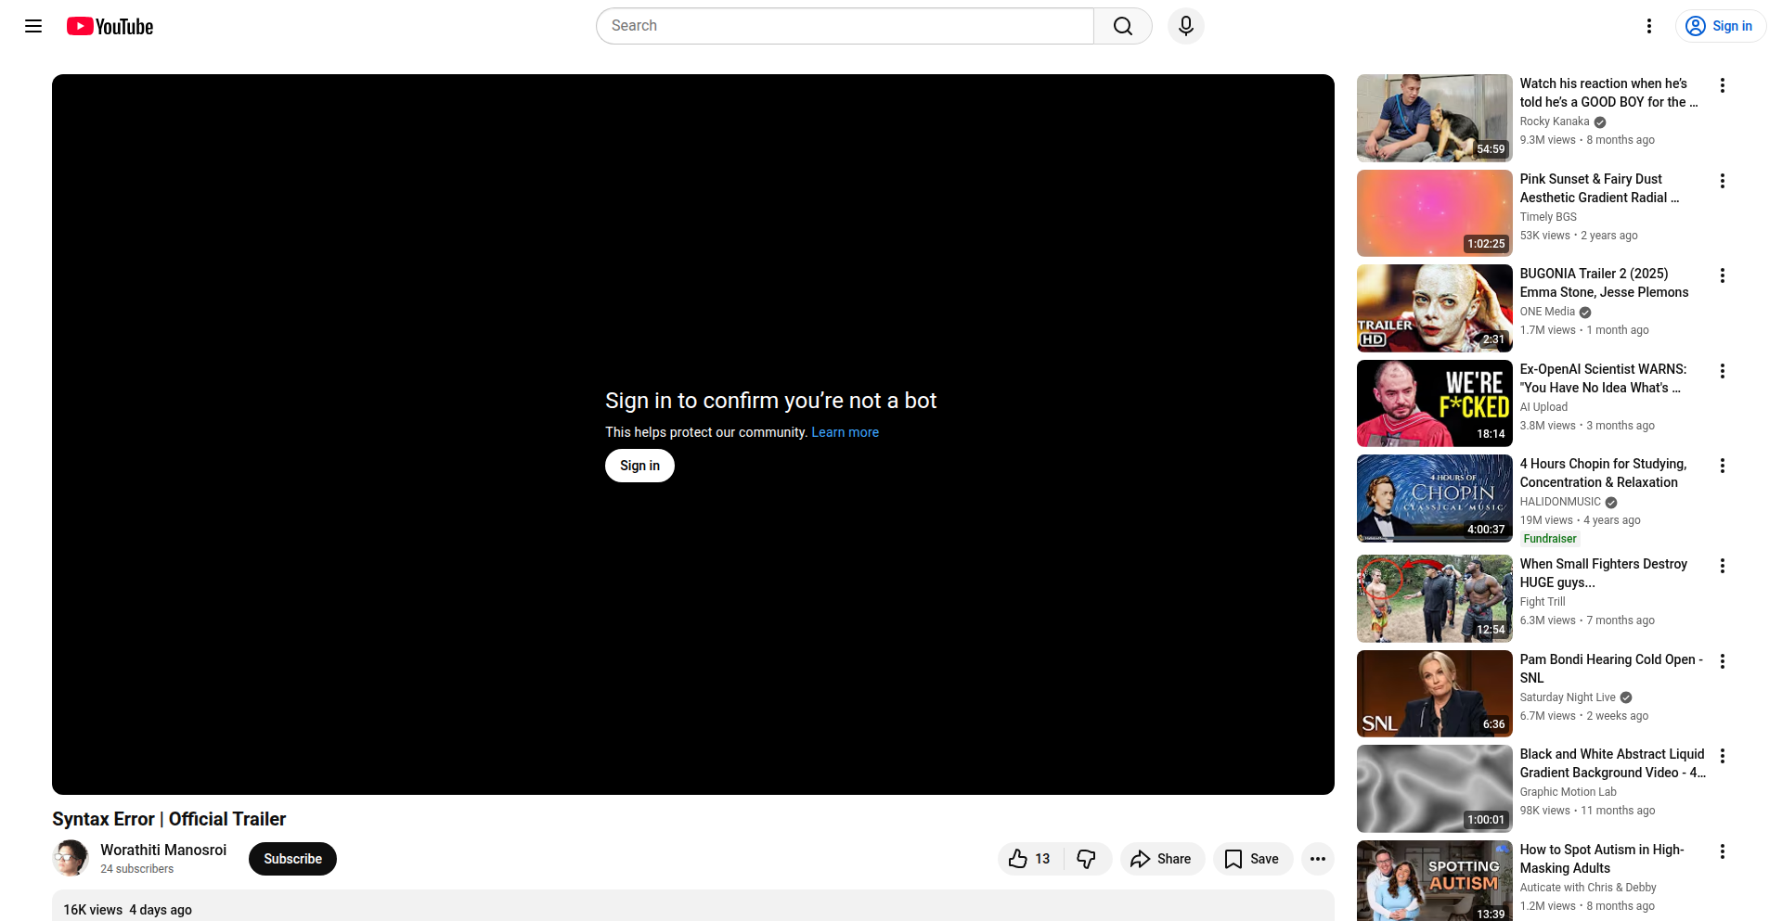Click title 'Ex-OpenAI Scientist WARNS'
This screenshot has width=1782, height=921.
pos(1603,378)
